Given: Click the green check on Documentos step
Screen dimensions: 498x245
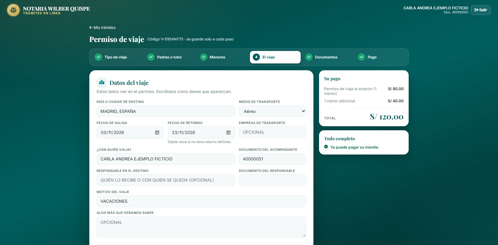Looking at the screenshot, I should 309,57.
